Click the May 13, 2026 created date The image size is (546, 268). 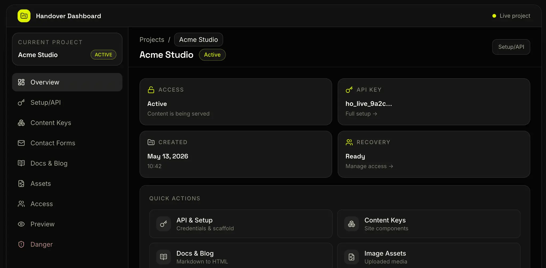(168, 156)
